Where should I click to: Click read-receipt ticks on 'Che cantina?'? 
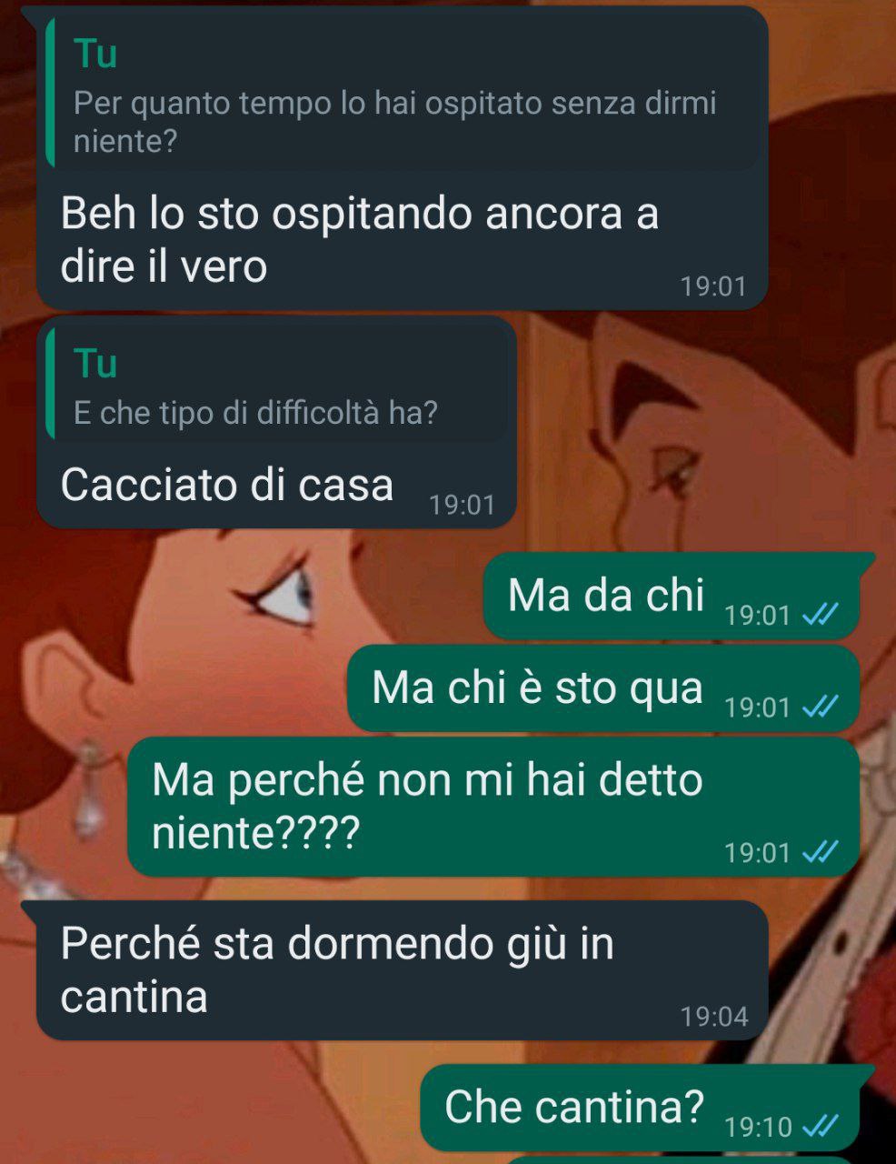tap(820, 1127)
